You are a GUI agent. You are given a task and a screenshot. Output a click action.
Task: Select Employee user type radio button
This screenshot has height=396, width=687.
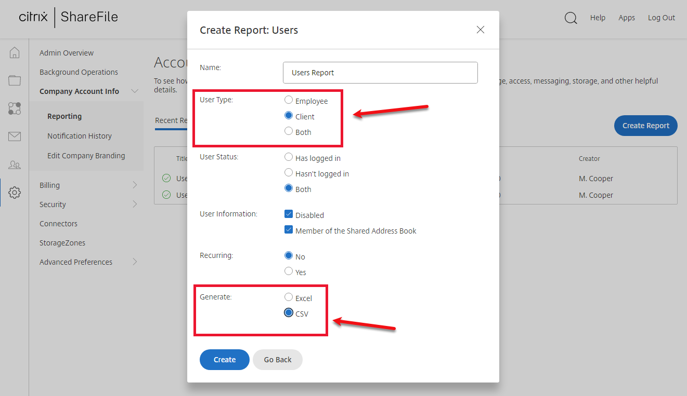(x=289, y=100)
